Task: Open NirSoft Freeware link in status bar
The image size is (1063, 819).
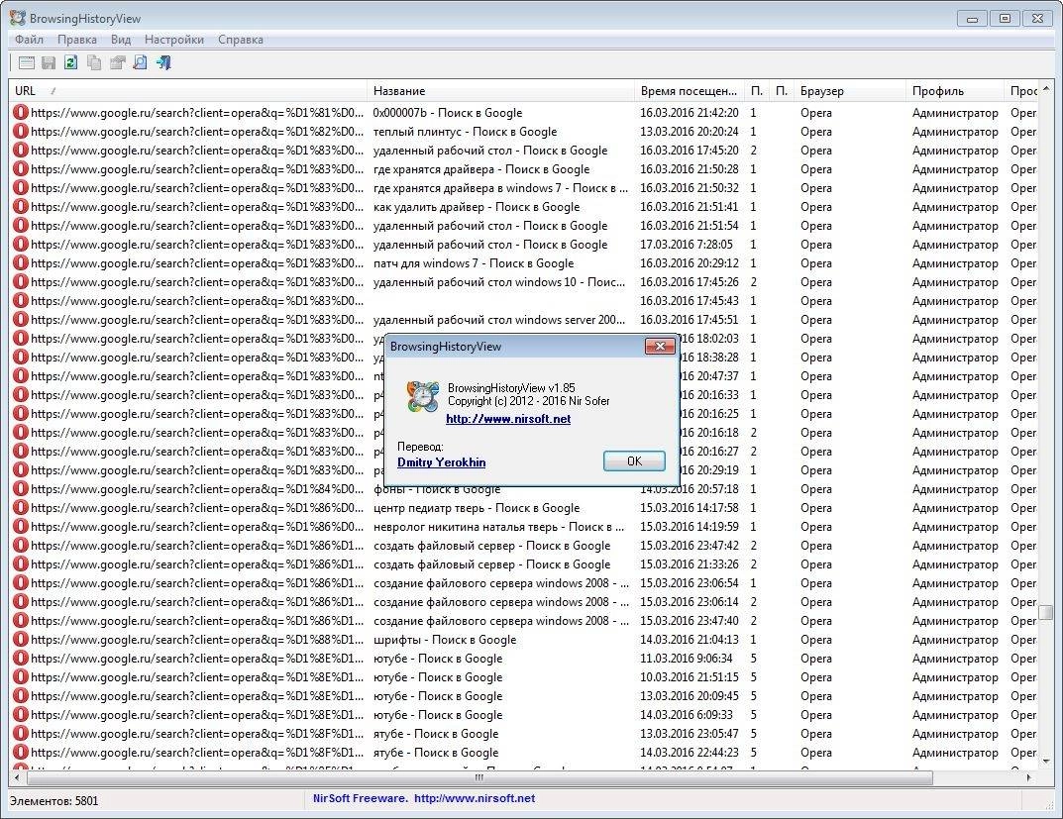Action: click(x=424, y=798)
